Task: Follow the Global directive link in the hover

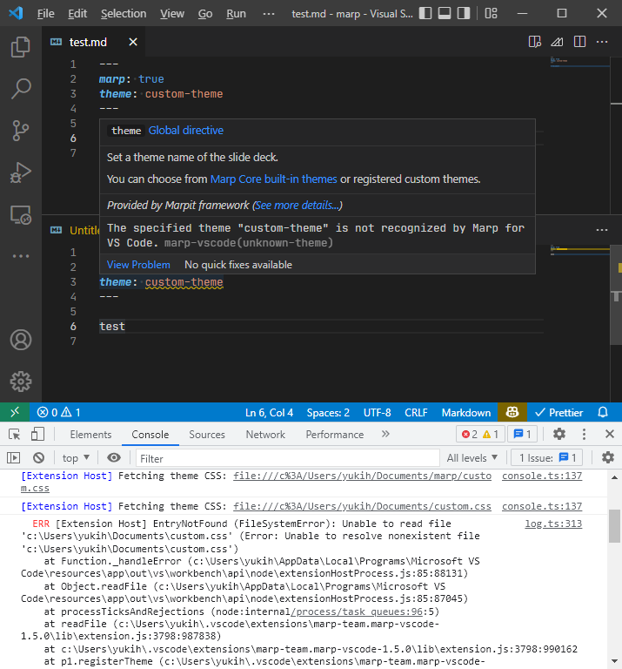Action: pyautogui.click(x=186, y=130)
